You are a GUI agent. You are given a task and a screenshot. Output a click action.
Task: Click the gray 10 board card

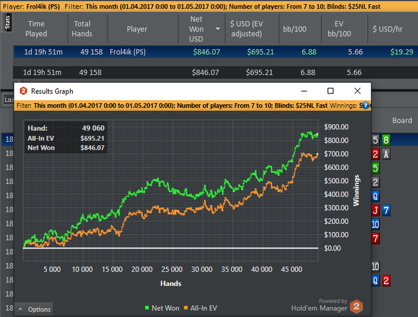[376, 266]
